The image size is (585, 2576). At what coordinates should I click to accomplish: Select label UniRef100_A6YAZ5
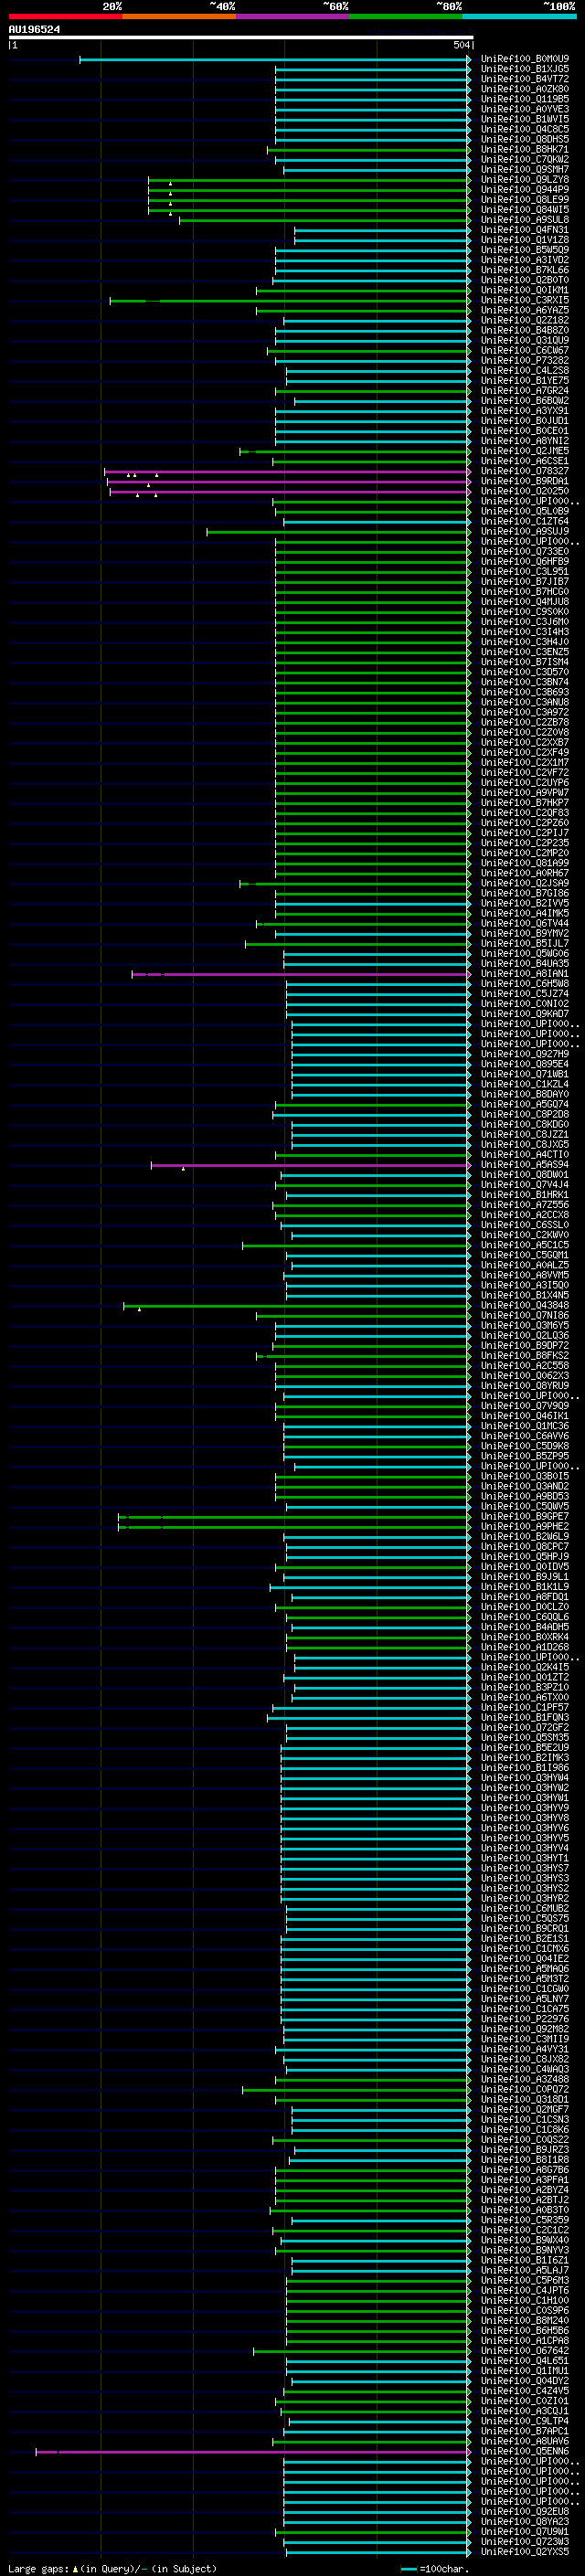tap(525, 310)
